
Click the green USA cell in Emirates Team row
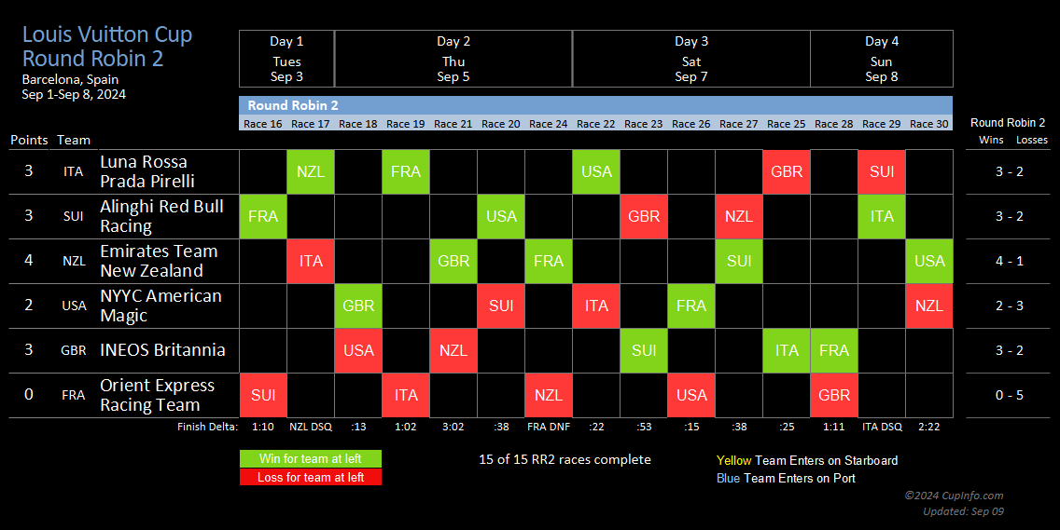[x=929, y=261]
